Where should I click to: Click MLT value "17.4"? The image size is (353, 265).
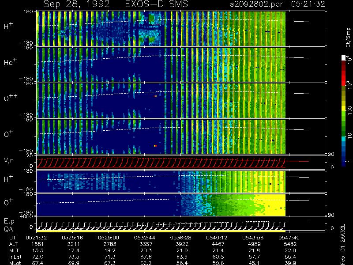coord(74,250)
